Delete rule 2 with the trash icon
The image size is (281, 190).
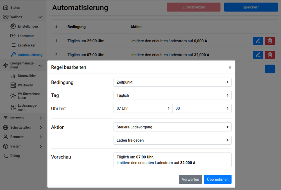[x=270, y=55]
